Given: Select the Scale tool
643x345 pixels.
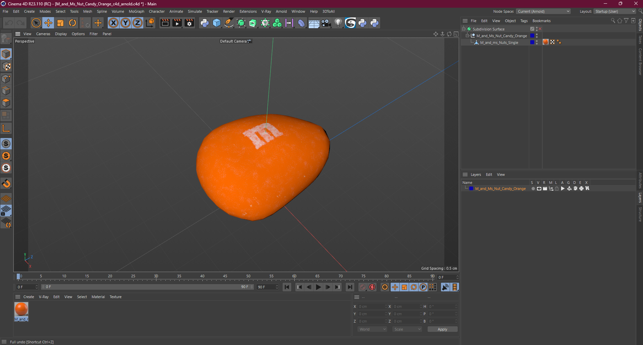Looking at the screenshot, I should [x=60, y=23].
